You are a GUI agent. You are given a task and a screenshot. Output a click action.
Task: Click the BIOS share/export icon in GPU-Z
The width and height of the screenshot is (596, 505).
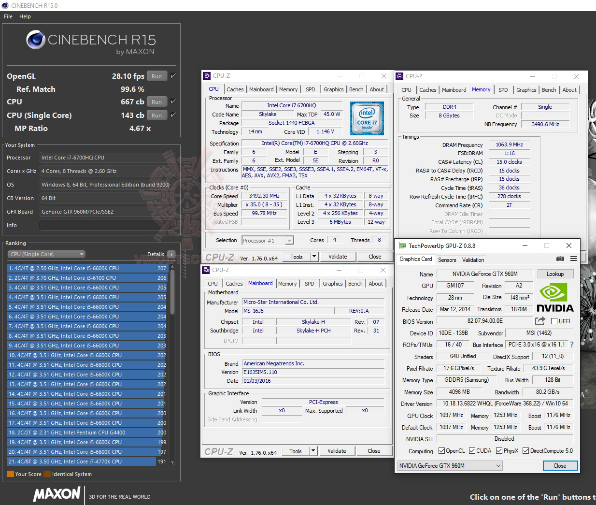pos(540,321)
